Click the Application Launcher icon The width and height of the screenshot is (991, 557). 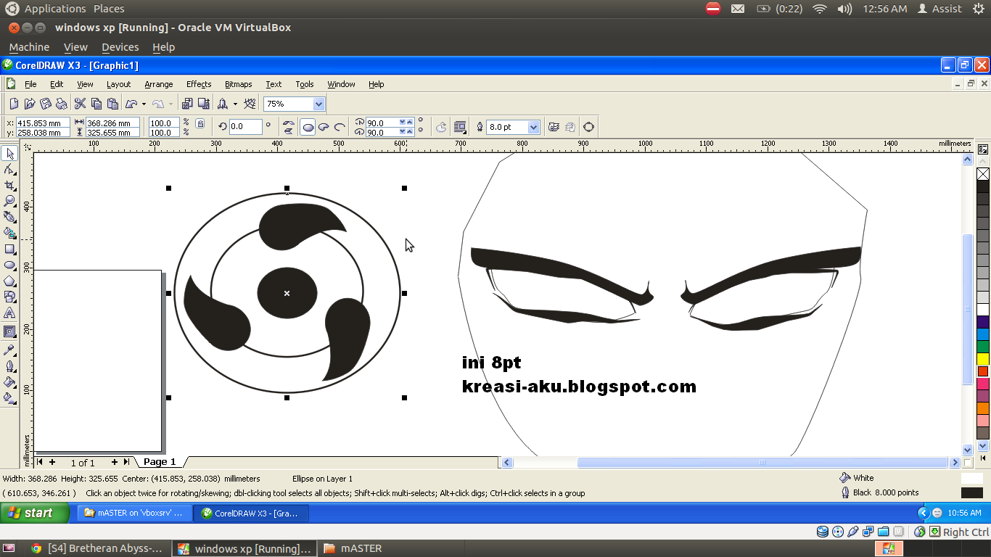pos(223,104)
